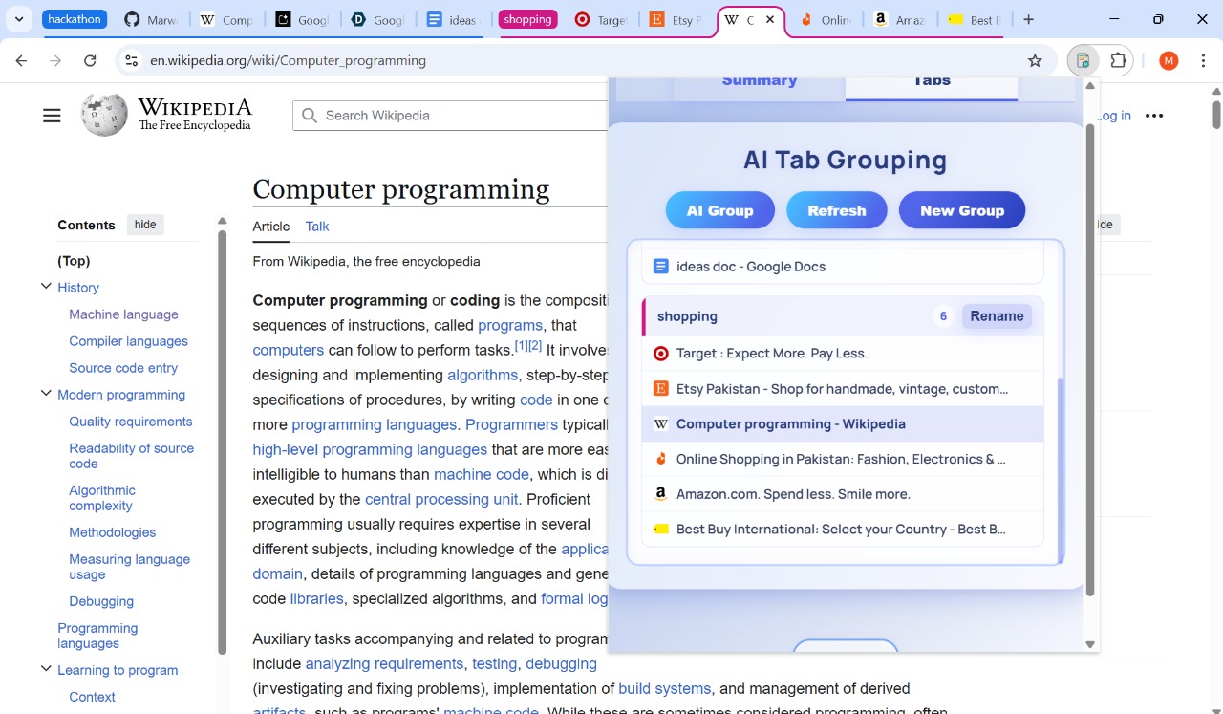This screenshot has width=1223, height=714.
Task: Close the active Wikipedia tab
Action: coord(770,19)
